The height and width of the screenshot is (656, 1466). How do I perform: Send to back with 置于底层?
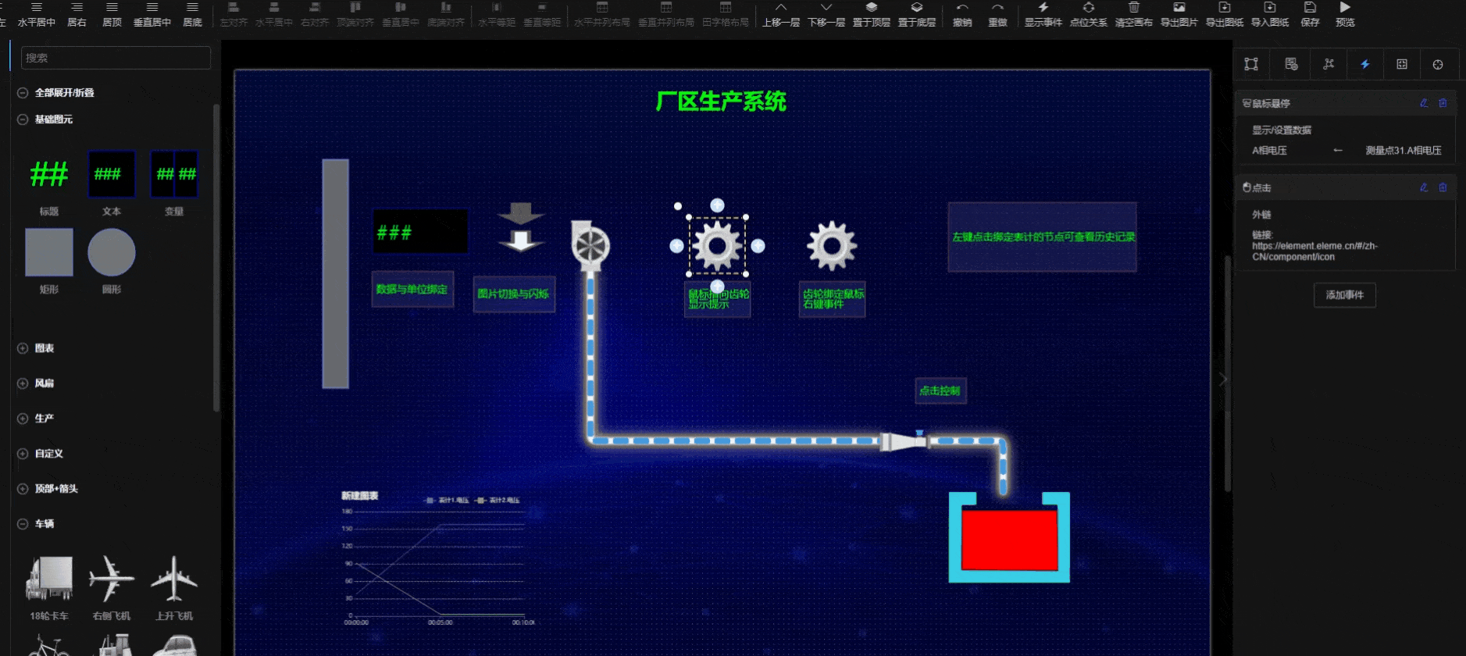916,14
